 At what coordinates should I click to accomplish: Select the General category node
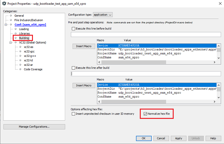(x=19, y=16)
